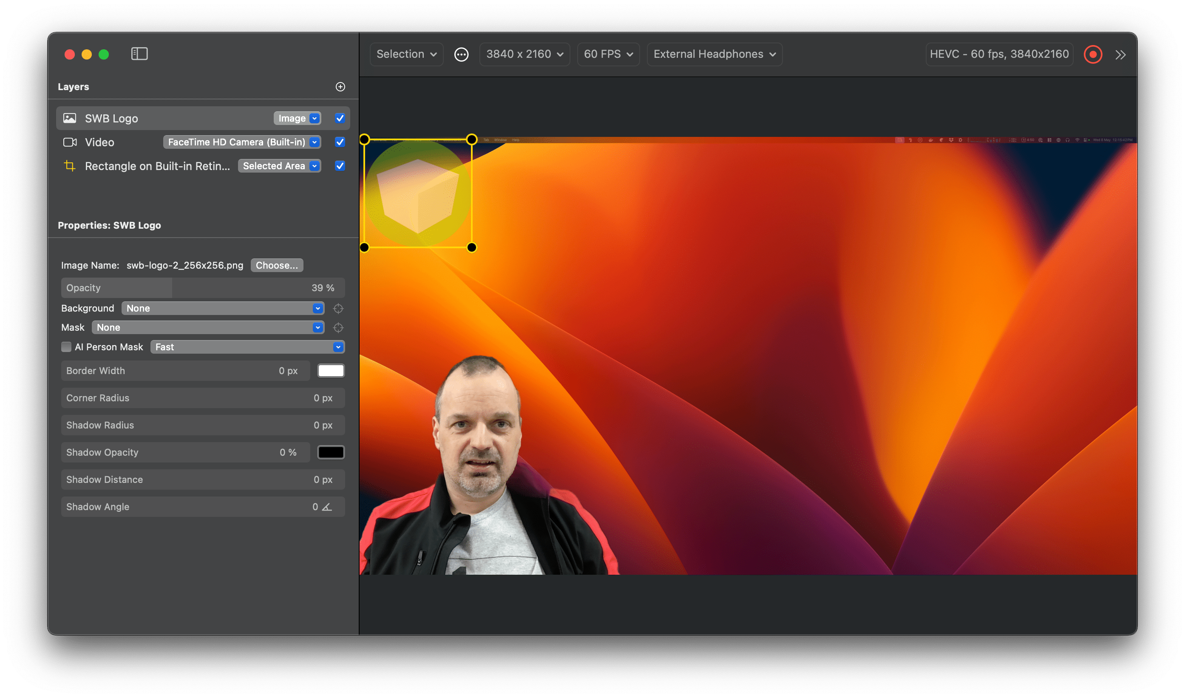Toggle the sidebar panel icon
Viewport: 1185px width, 698px height.
(139, 54)
